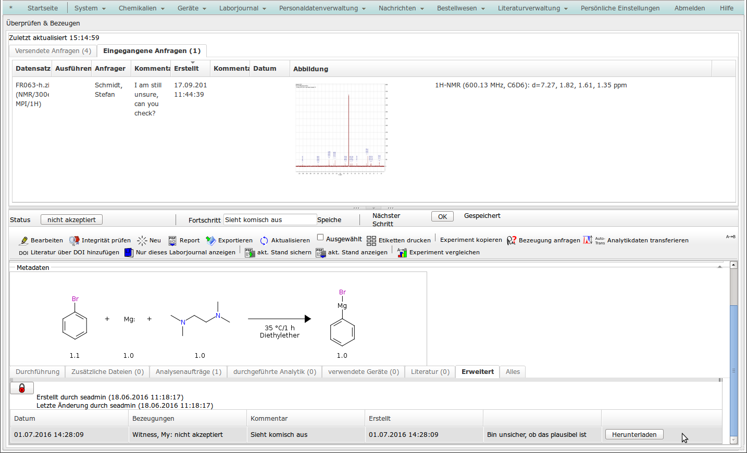
Task: Click the red padlock lock button
Action: [x=22, y=388]
